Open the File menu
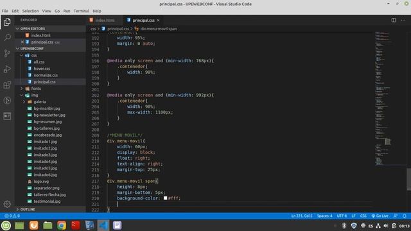Viewport: 411px width, 231px height. click(4, 11)
